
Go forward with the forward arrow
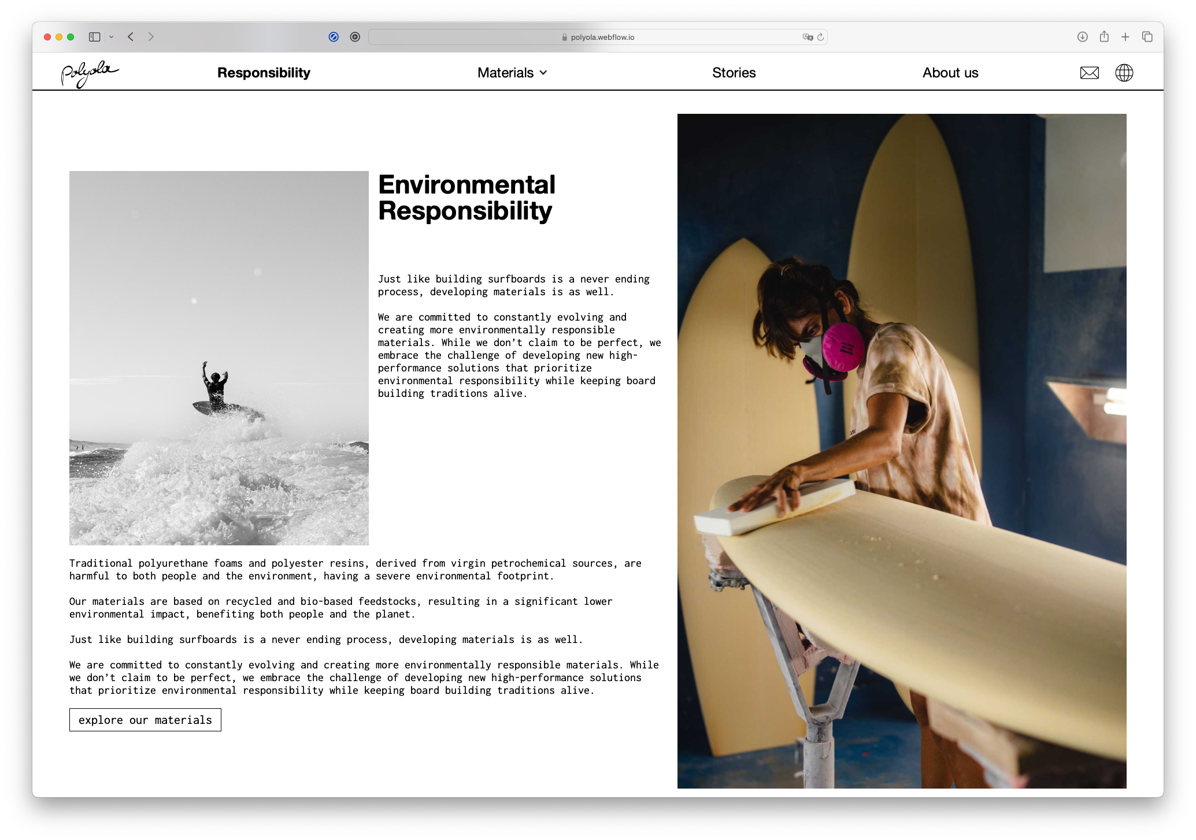coord(151,37)
